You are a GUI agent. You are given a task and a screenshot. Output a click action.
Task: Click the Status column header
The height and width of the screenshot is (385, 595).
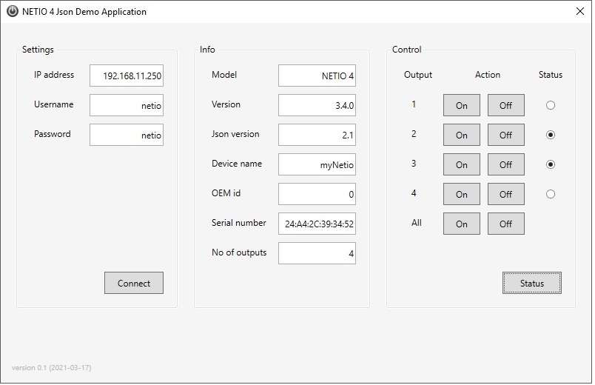point(550,75)
